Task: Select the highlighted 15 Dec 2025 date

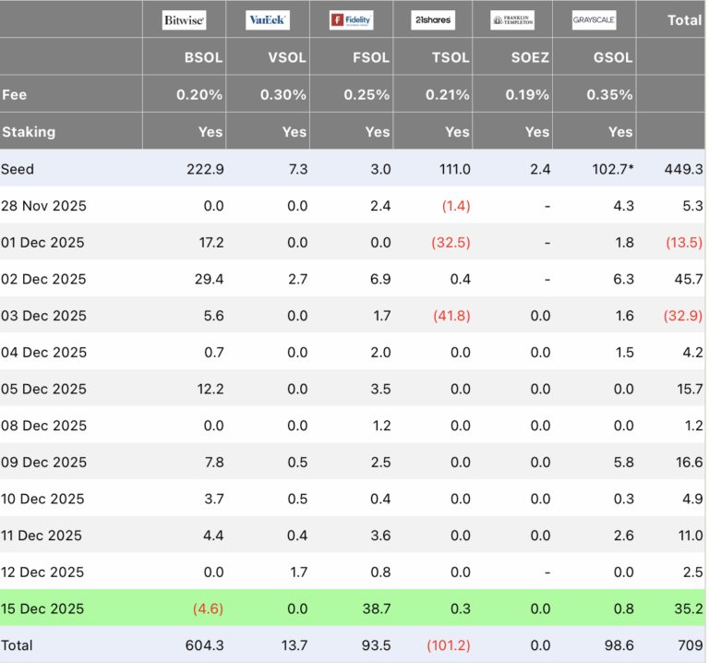Action: (x=42, y=609)
